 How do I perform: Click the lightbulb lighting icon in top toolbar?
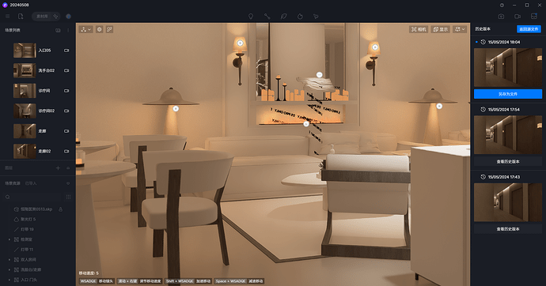point(251,17)
